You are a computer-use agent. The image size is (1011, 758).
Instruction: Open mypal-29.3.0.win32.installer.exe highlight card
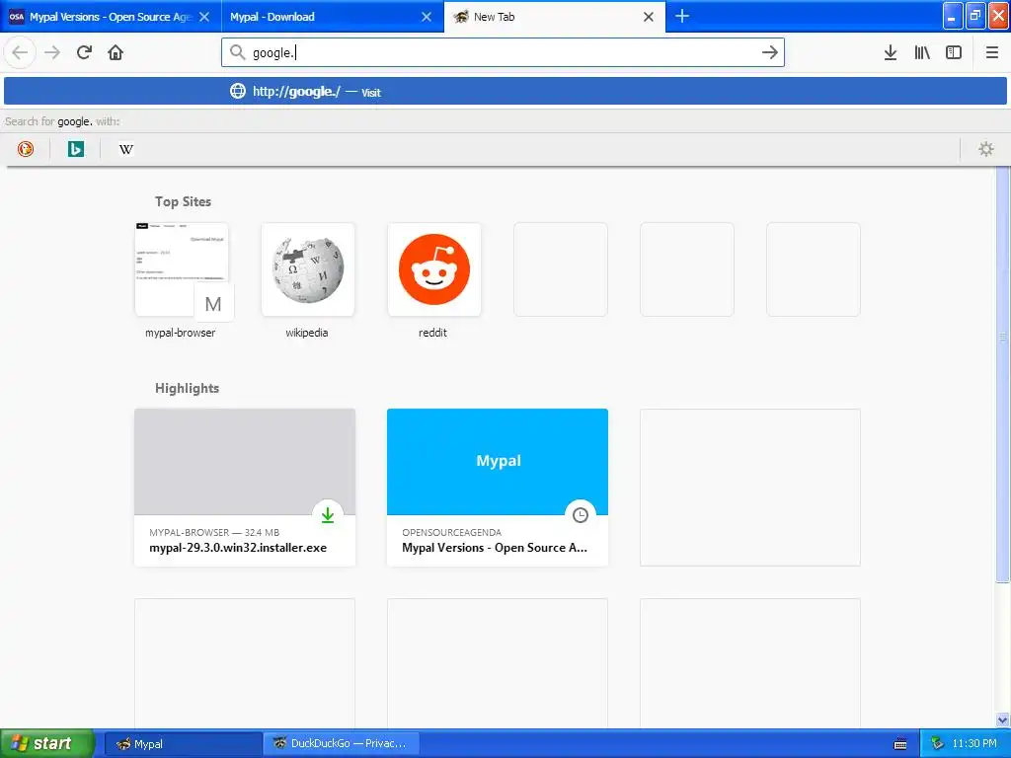tap(245, 488)
